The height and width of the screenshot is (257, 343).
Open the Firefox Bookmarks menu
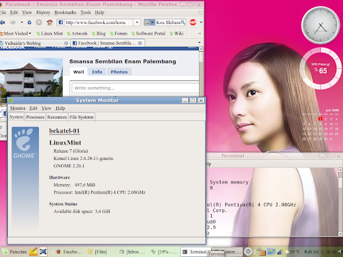[x=65, y=13]
